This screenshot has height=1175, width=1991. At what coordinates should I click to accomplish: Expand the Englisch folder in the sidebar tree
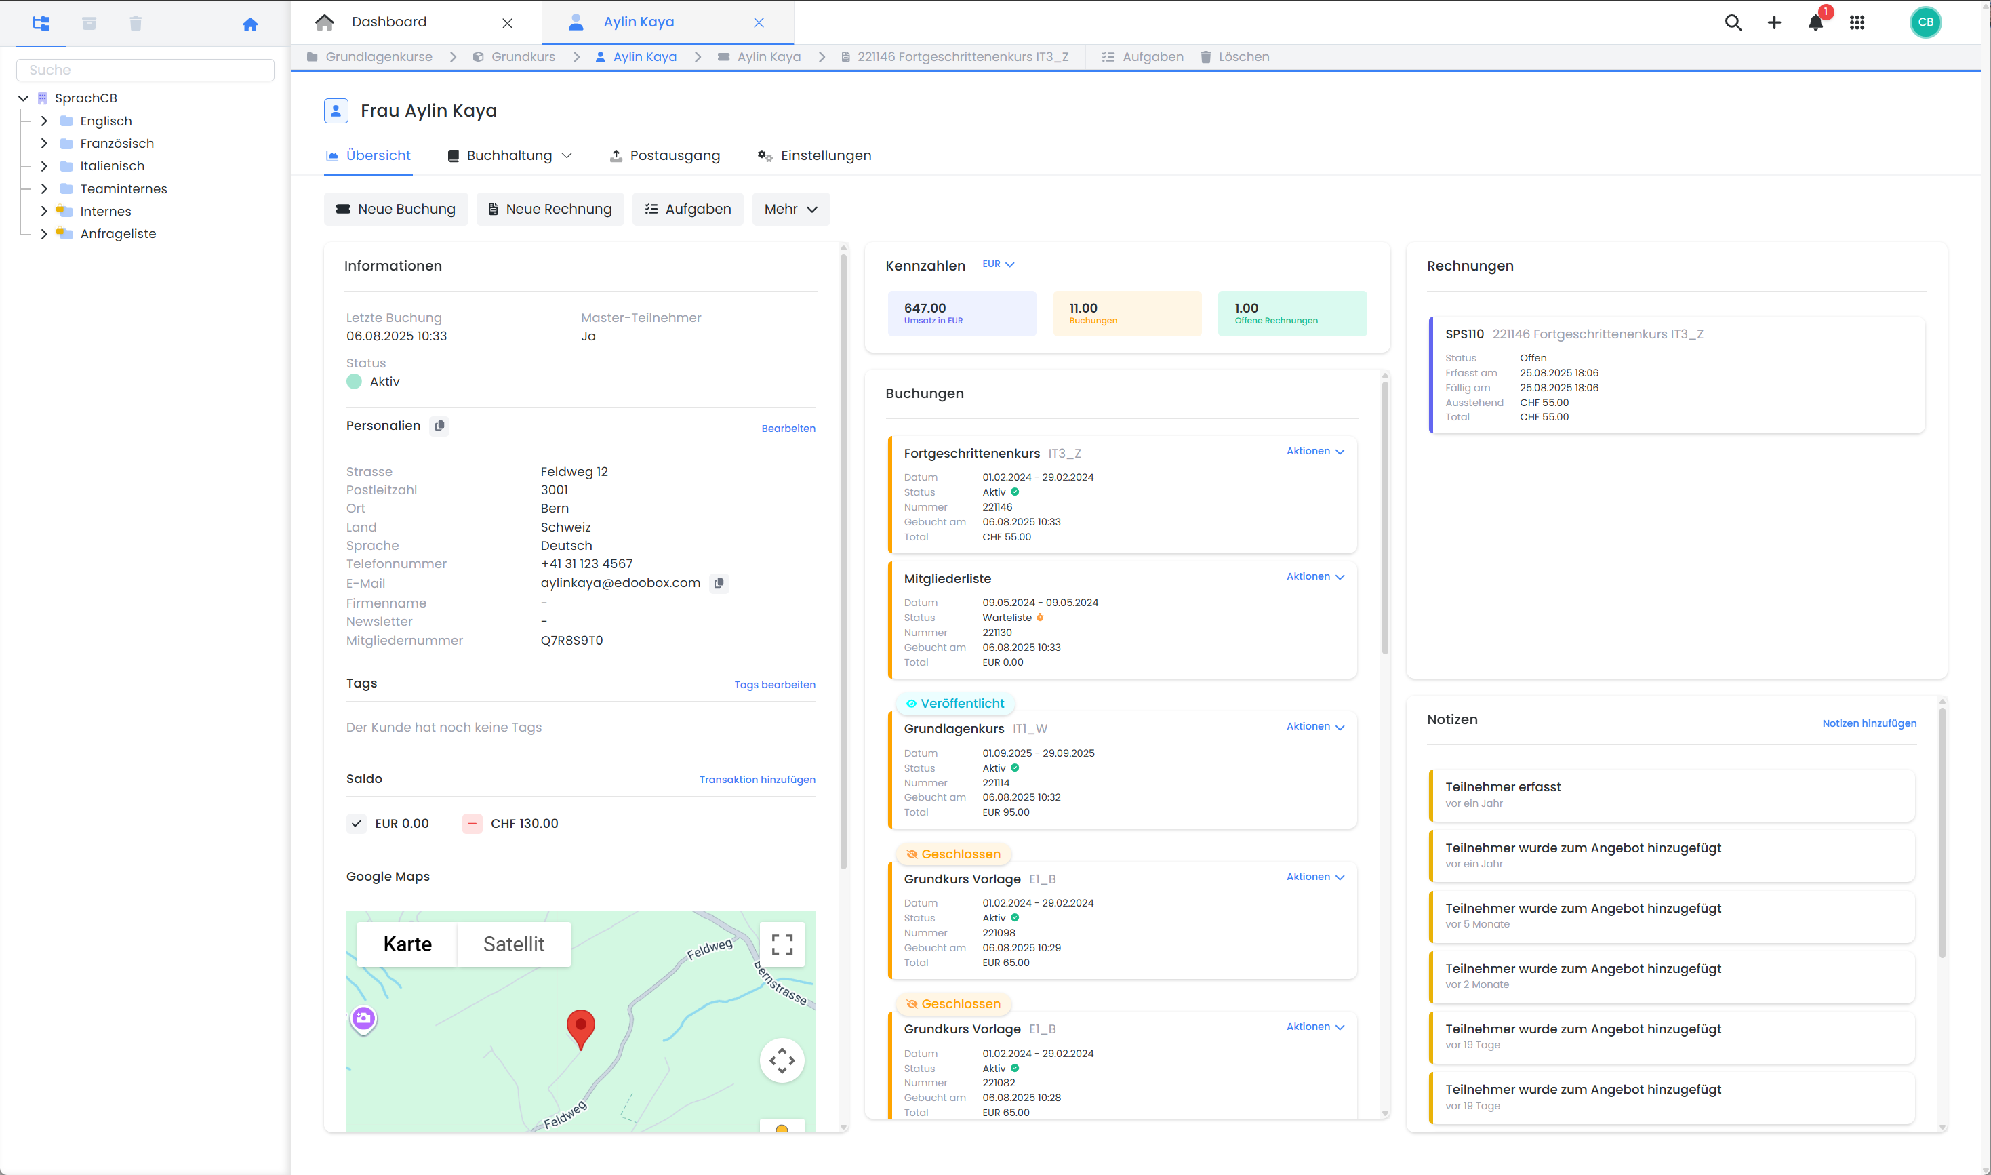pyautogui.click(x=45, y=121)
